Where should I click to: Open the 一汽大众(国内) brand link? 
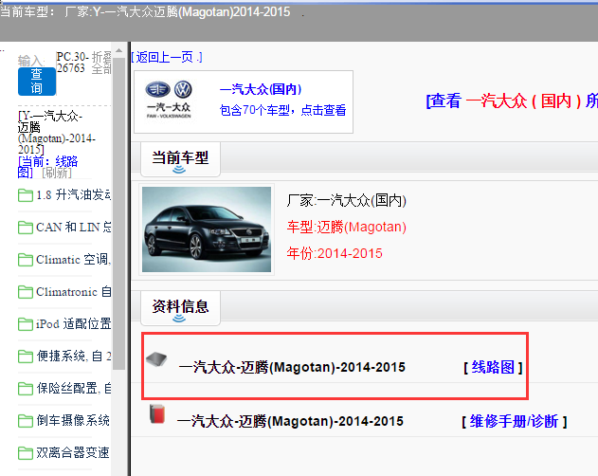[x=261, y=89]
